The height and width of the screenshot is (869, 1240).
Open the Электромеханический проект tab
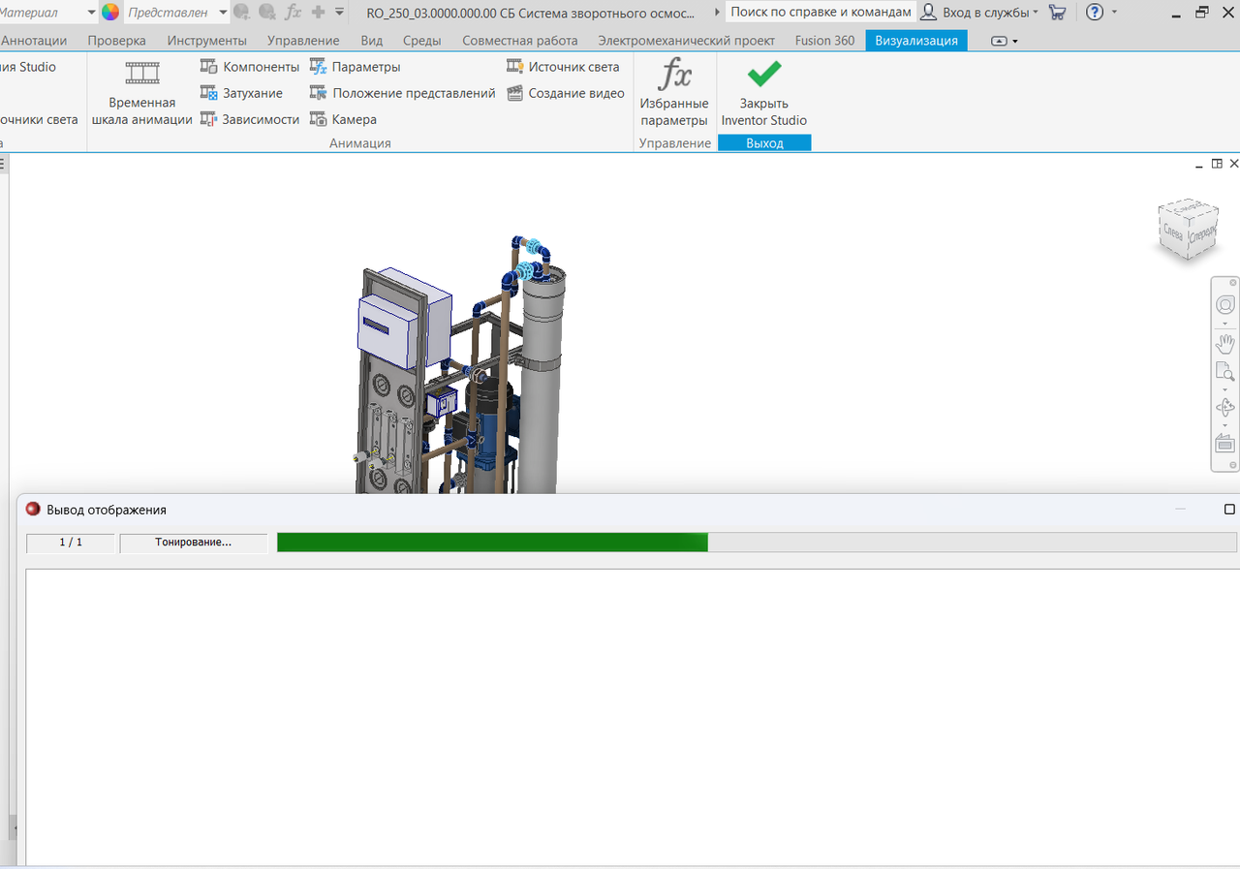tap(687, 41)
